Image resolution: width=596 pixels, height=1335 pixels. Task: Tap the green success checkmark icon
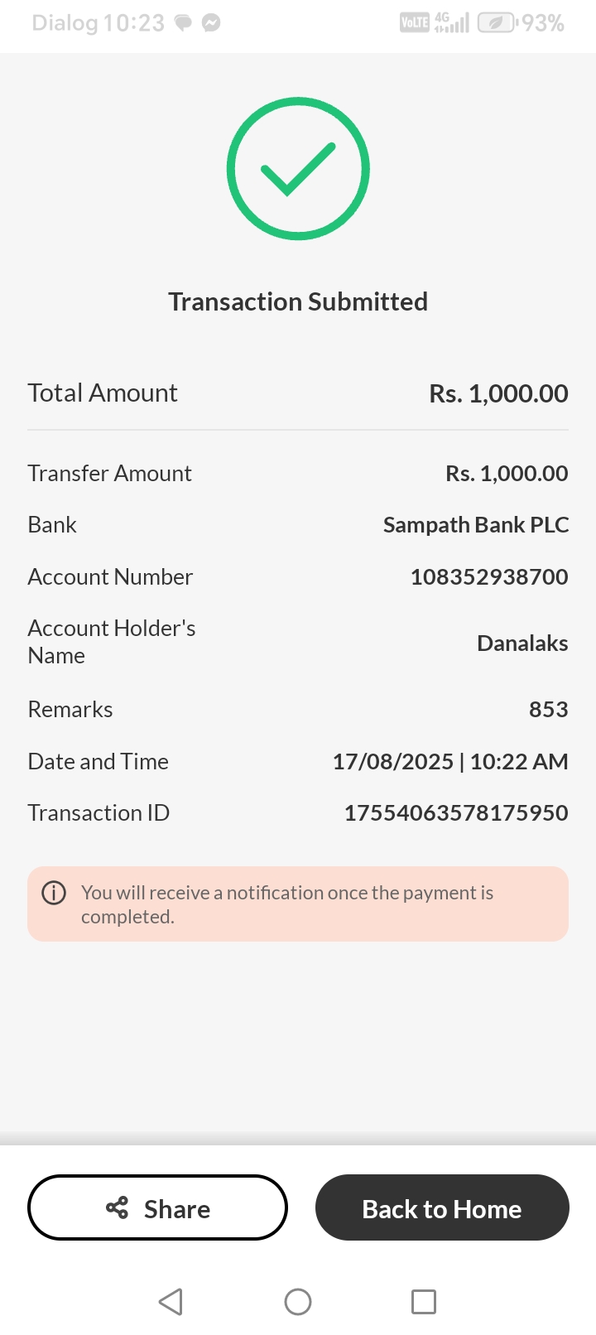tap(298, 169)
